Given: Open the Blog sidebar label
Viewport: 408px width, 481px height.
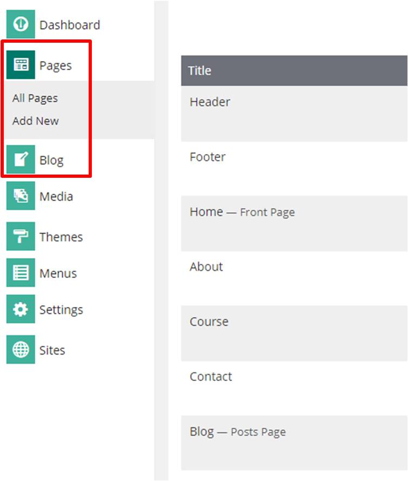Looking at the screenshot, I should [51, 160].
